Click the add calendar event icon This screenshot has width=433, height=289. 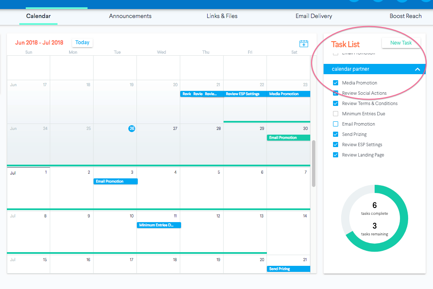pyautogui.click(x=304, y=44)
